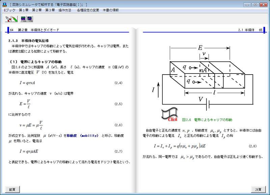Open the oscilloscope OS waveform icon
Viewport: 270px width, 195px height.
coord(23,19)
